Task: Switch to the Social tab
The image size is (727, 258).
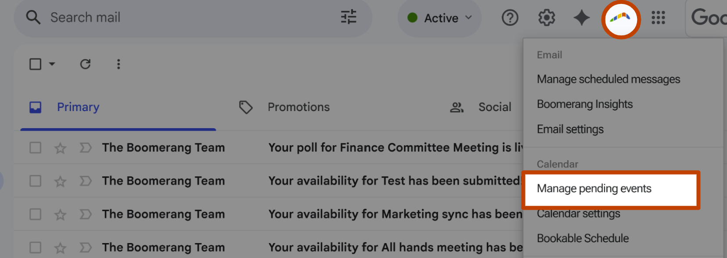Action: (x=481, y=107)
